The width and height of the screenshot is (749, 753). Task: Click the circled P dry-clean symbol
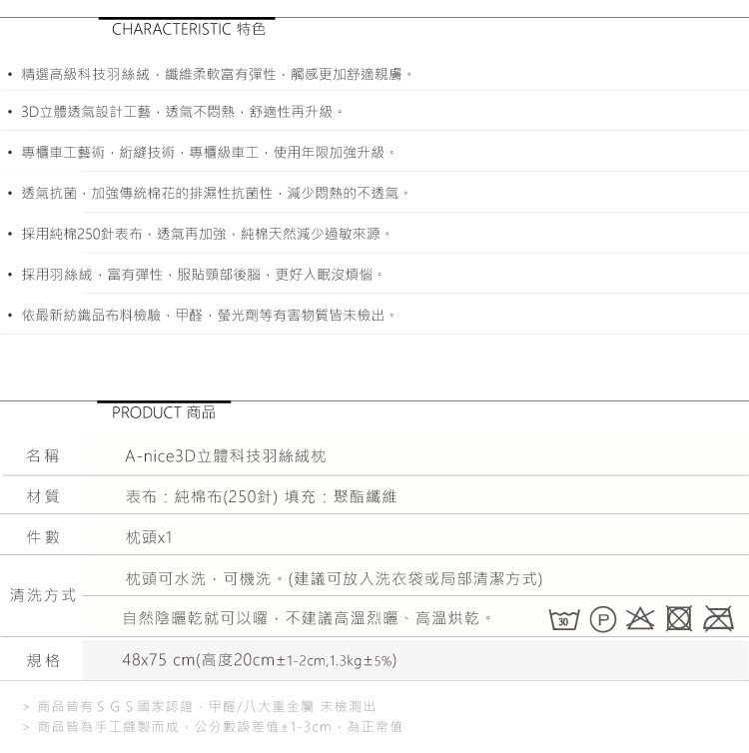[602, 620]
